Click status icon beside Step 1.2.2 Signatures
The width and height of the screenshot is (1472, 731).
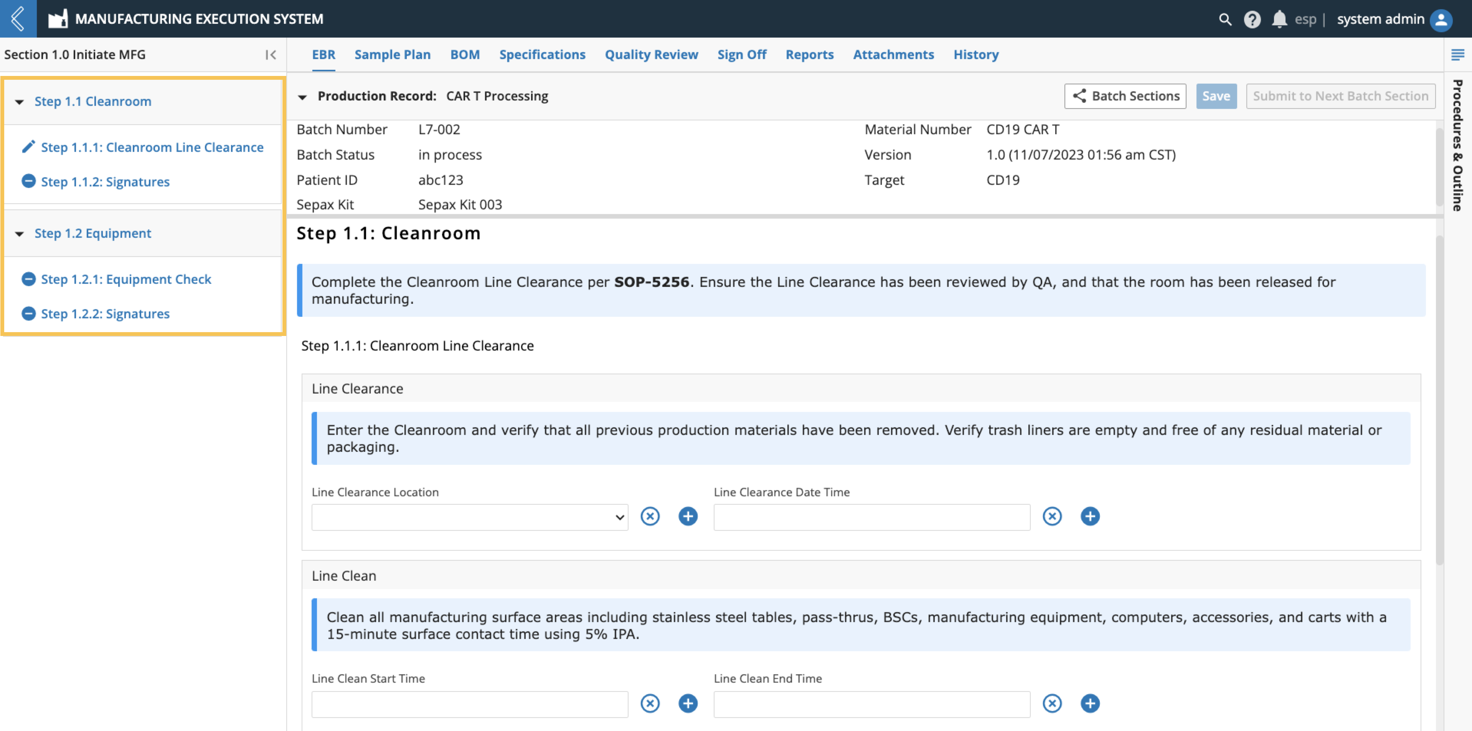pos(28,313)
